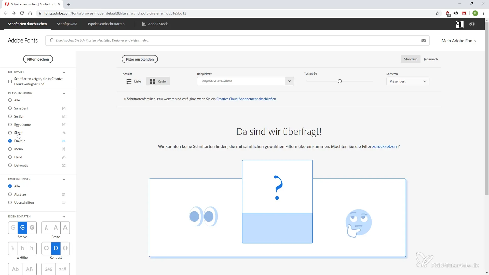Screen dimensions: 489x275
Task: Select high contrast O under Kontrast
Action: pos(65,248)
